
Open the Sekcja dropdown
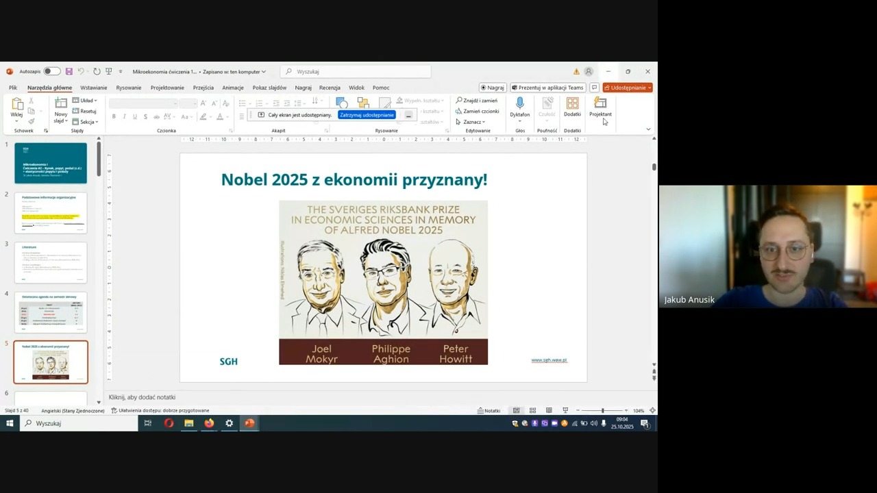[x=89, y=122]
